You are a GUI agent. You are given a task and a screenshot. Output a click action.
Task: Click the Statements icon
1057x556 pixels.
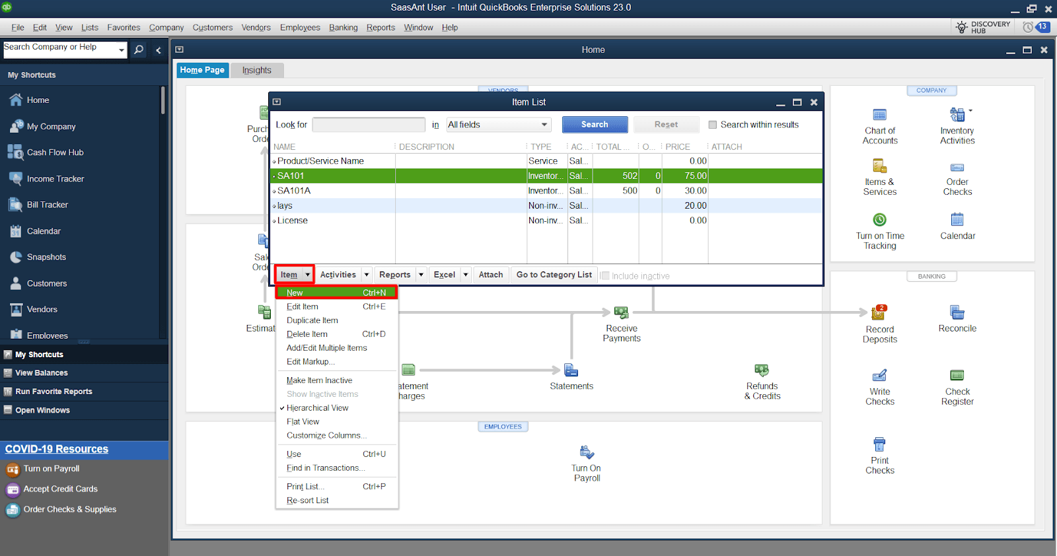(571, 370)
